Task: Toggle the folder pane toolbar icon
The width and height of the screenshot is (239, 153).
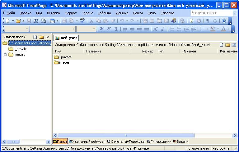Action: pyautogui.click(x=52, y=21)
